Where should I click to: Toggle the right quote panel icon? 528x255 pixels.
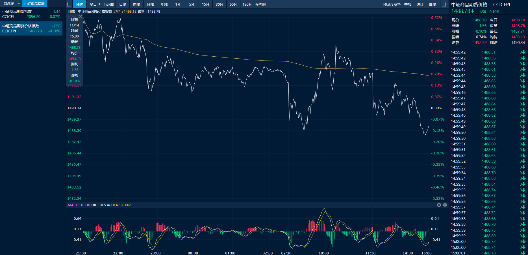point(444,4)
